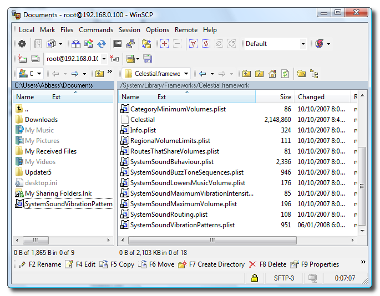This screenshot has width=380, height=296.
Task: Click the New Session icon
Action: (x=22, y=59)
